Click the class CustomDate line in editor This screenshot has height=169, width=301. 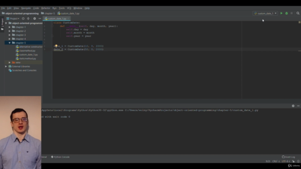(67, 23)
